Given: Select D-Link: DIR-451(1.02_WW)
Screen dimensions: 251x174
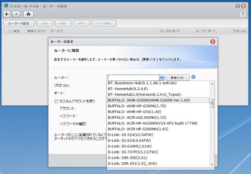Looking at the screenshot, I should (158, 163).
